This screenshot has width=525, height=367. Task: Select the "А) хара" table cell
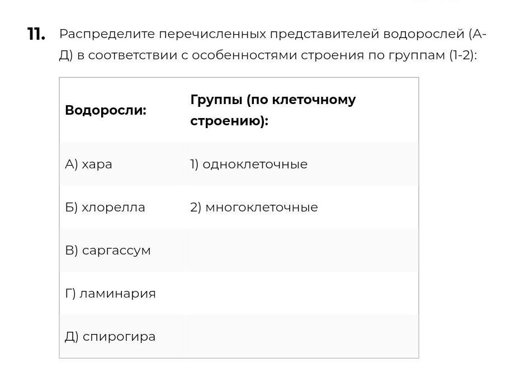pyautogui.click(x=89, y=164)
